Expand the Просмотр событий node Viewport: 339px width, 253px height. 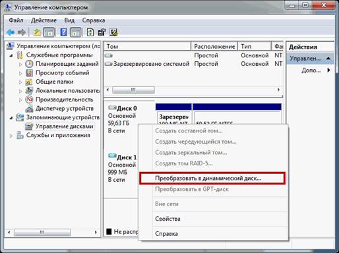click(20, 73)
